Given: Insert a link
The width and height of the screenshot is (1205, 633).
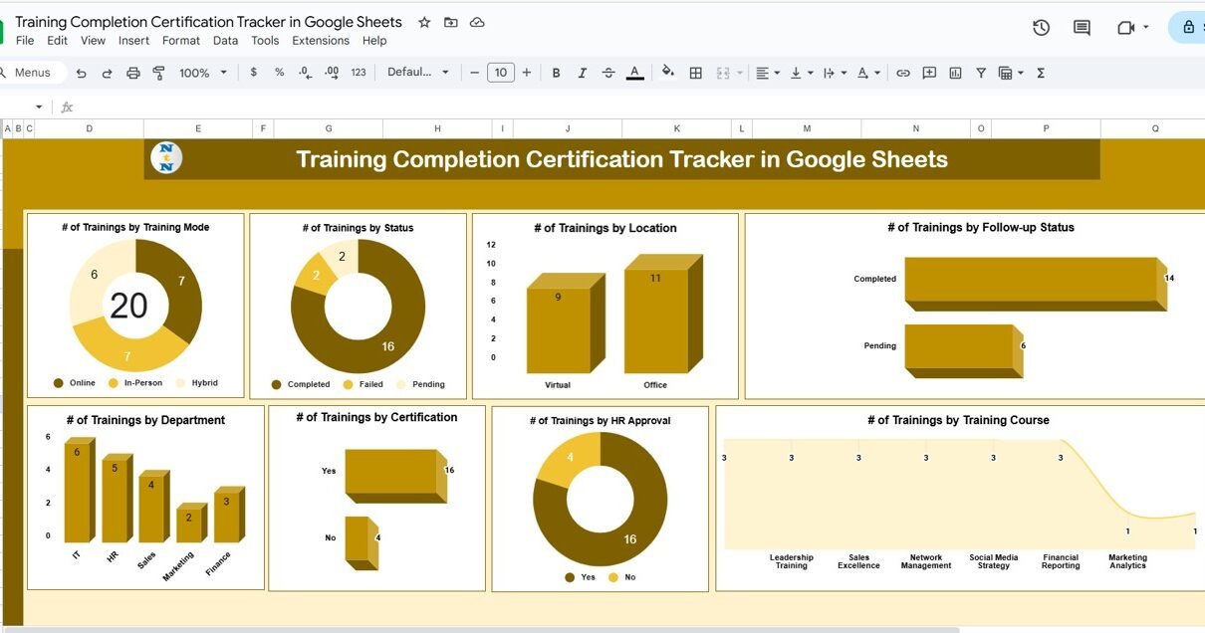Looking at the screenshot, I should pyautogui.click(x=903, y=73).
